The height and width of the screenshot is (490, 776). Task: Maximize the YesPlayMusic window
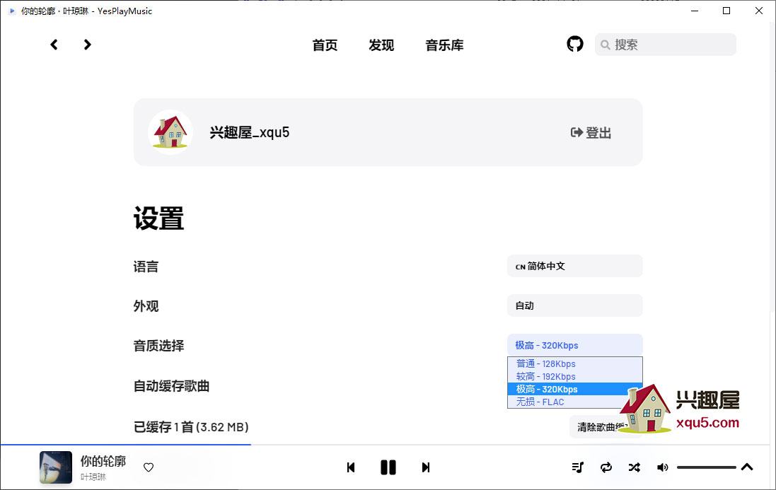(726, 11)
